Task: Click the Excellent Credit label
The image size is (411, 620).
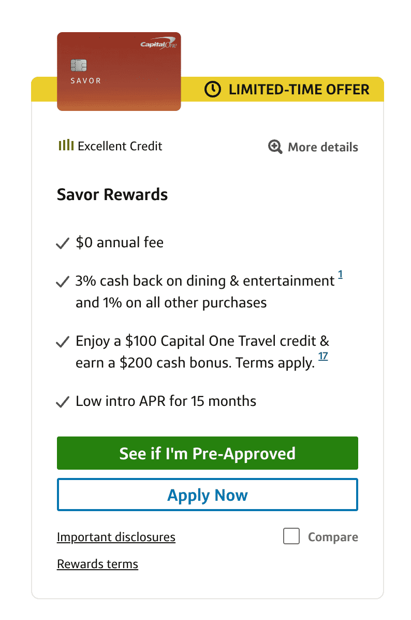Action: [120, 146]
